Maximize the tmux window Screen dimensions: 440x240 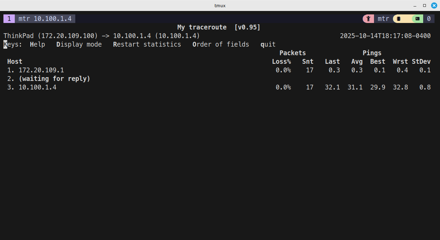tap(425, 5)
